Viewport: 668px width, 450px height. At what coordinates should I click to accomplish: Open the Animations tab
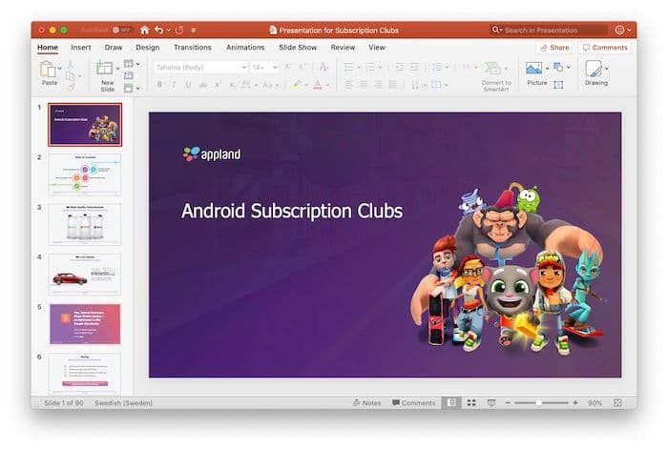pyautogui.click(x=245, y=48)
